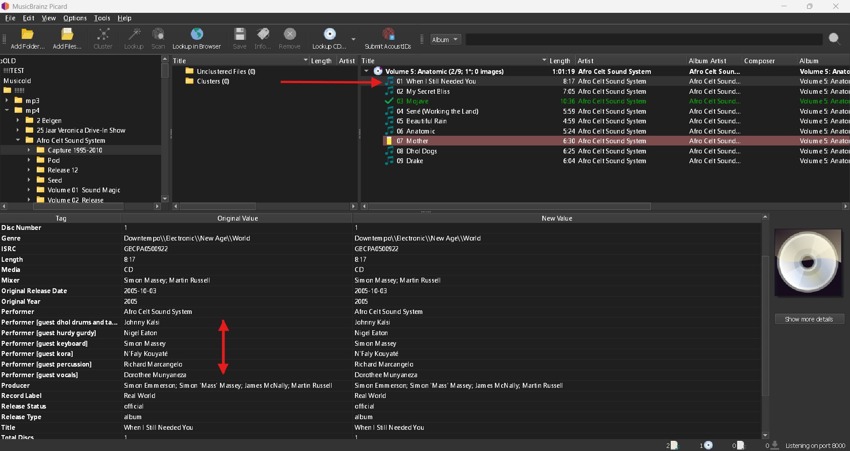This screenshot has height=451, width=850.
Task: Click the file browser vertical scrollbar
Action: (165, 70)
